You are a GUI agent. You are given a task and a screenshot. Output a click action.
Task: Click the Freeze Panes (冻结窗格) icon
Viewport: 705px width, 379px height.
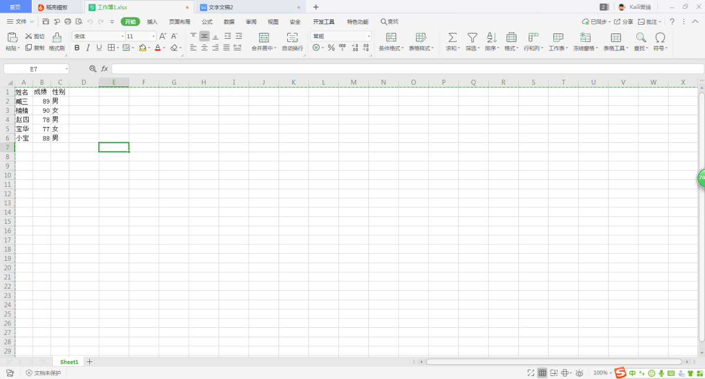coord(585,38)
